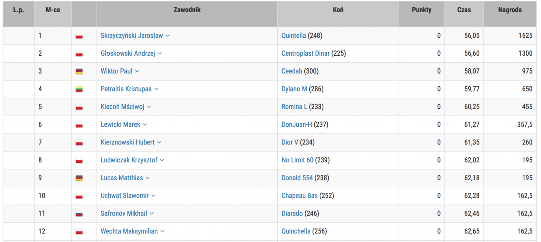Image resolution: width=541 pixels, height=242 pixels.
Task: Expand the chevron next to Ludwiczak Krzysztof
Action: click(x=162, y=160)
